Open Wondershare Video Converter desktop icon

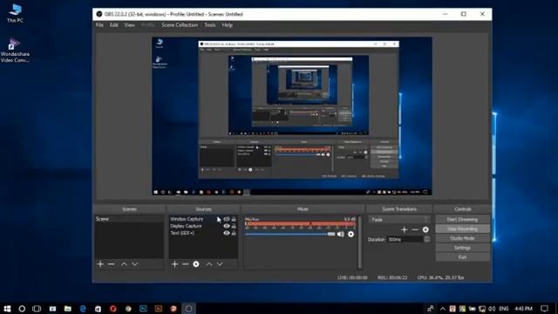pos(15,51)
